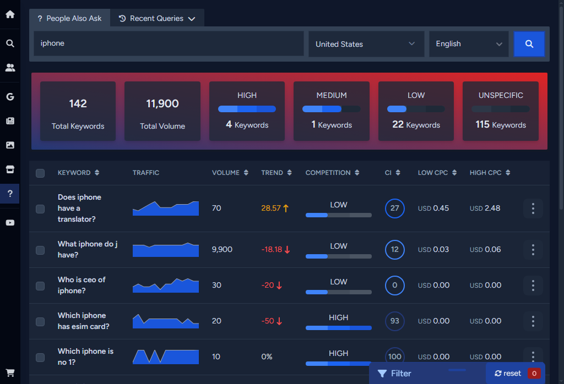
Task: Focus the keyword input containing 'iphone'
Action: [169, 43]
